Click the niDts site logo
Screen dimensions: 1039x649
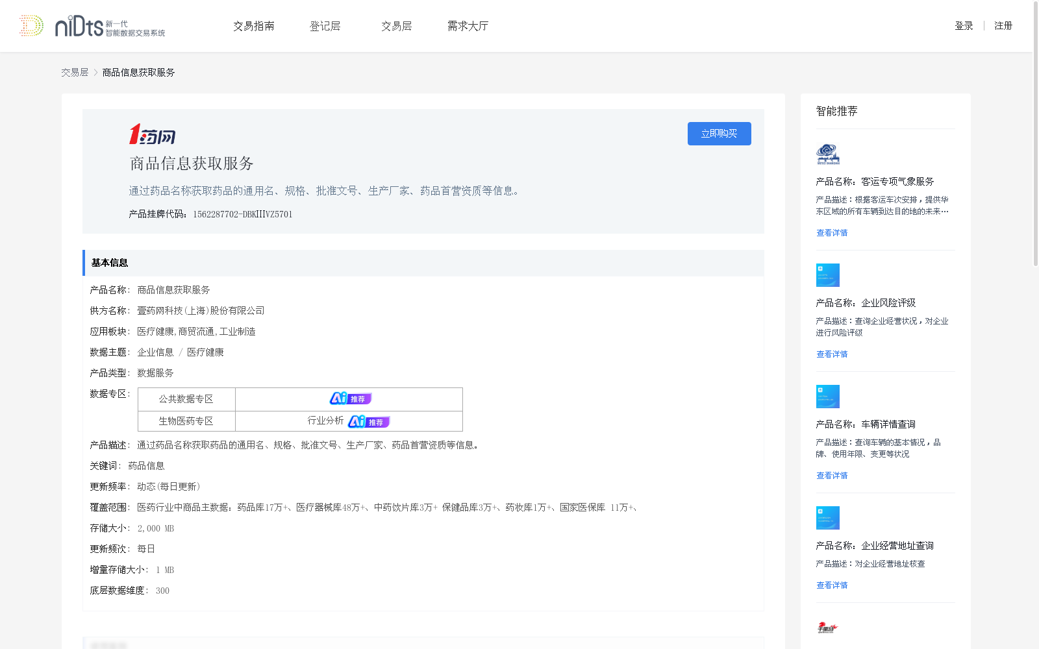click(92, 26)
